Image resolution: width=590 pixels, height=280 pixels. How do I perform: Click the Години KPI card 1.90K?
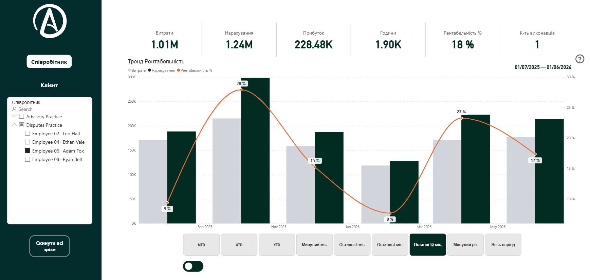[x=388, y=40]
